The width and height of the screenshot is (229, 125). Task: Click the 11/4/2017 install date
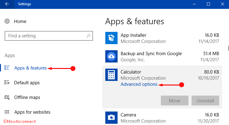coord(210,60)
